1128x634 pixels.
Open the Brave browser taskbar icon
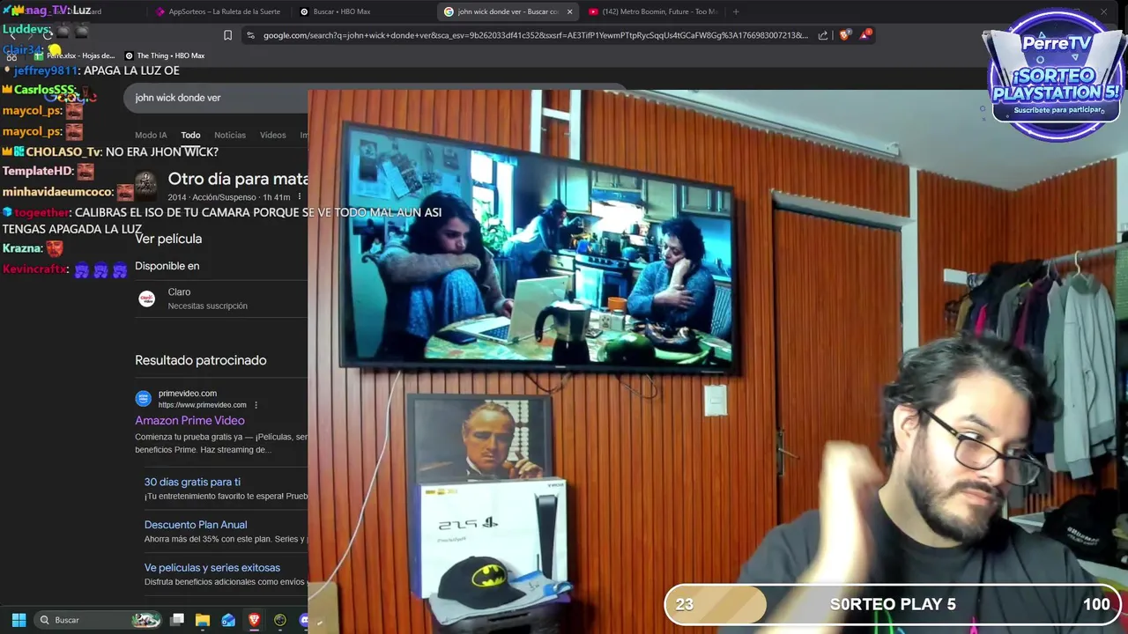point(254,620)
